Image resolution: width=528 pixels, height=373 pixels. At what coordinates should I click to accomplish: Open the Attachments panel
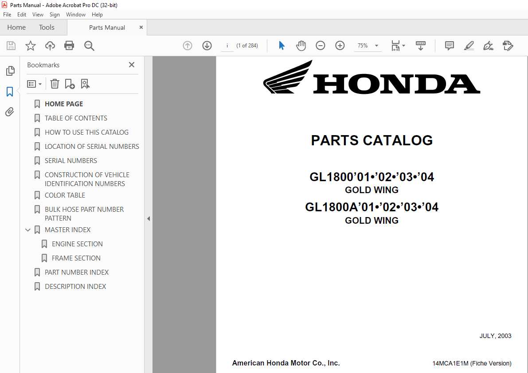point(10,112)
